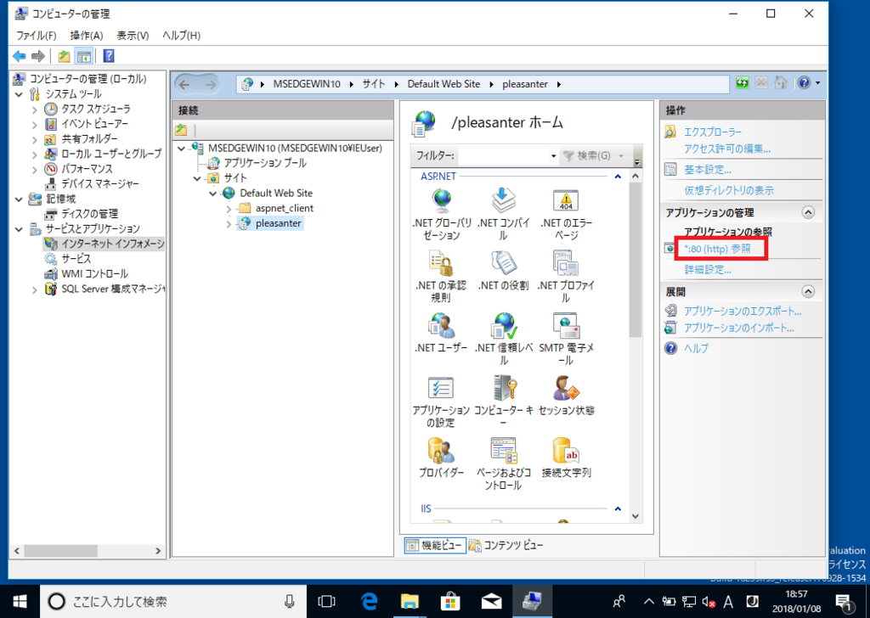Expand the SQL Server 構成マネージャー node
This screenshot has height=618, width=870.
coord(34,289)
